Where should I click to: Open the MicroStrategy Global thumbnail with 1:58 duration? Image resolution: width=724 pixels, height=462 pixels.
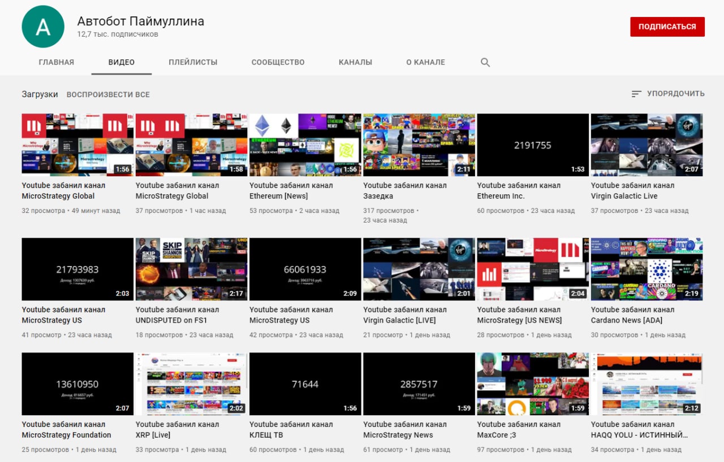[191, 145]
